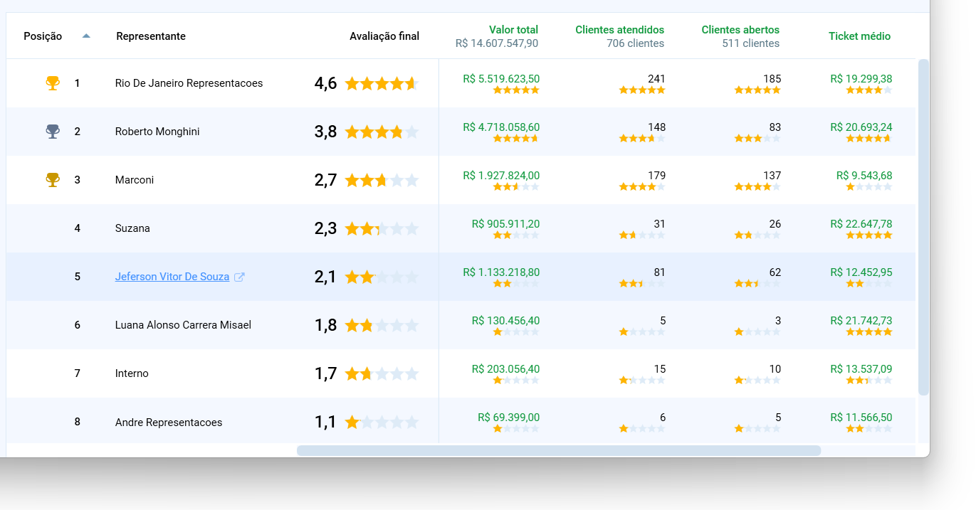Click the 4,6 star rating for Rio De Janeiro
This screenshot has width=976, height=510.
coord(381,83)
